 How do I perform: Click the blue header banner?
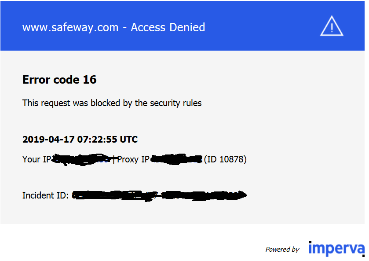point(183,26)
